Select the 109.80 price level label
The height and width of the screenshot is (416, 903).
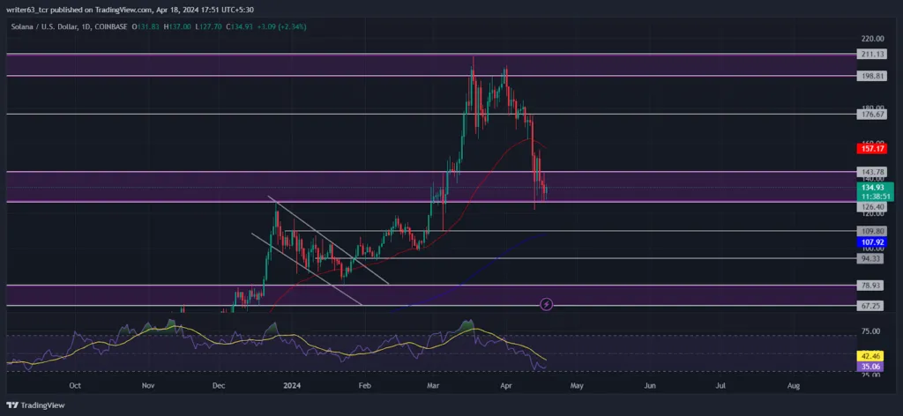[x=870, y=231]
